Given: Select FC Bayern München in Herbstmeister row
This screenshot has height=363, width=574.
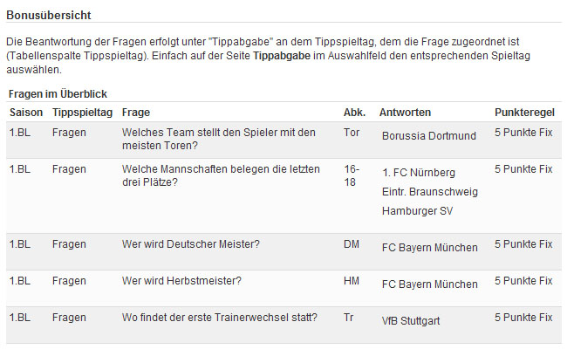Looking at the screenshot, I should pyautogui.click(x=430, y=284).
